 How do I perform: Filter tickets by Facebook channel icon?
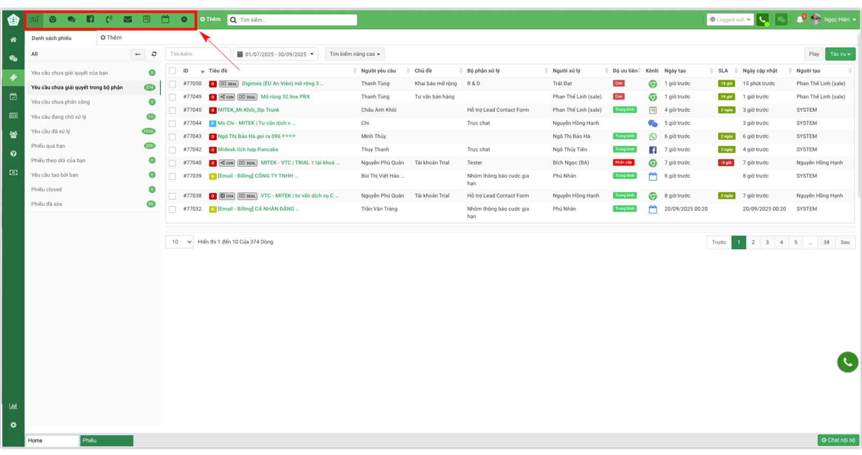[90, 20]
